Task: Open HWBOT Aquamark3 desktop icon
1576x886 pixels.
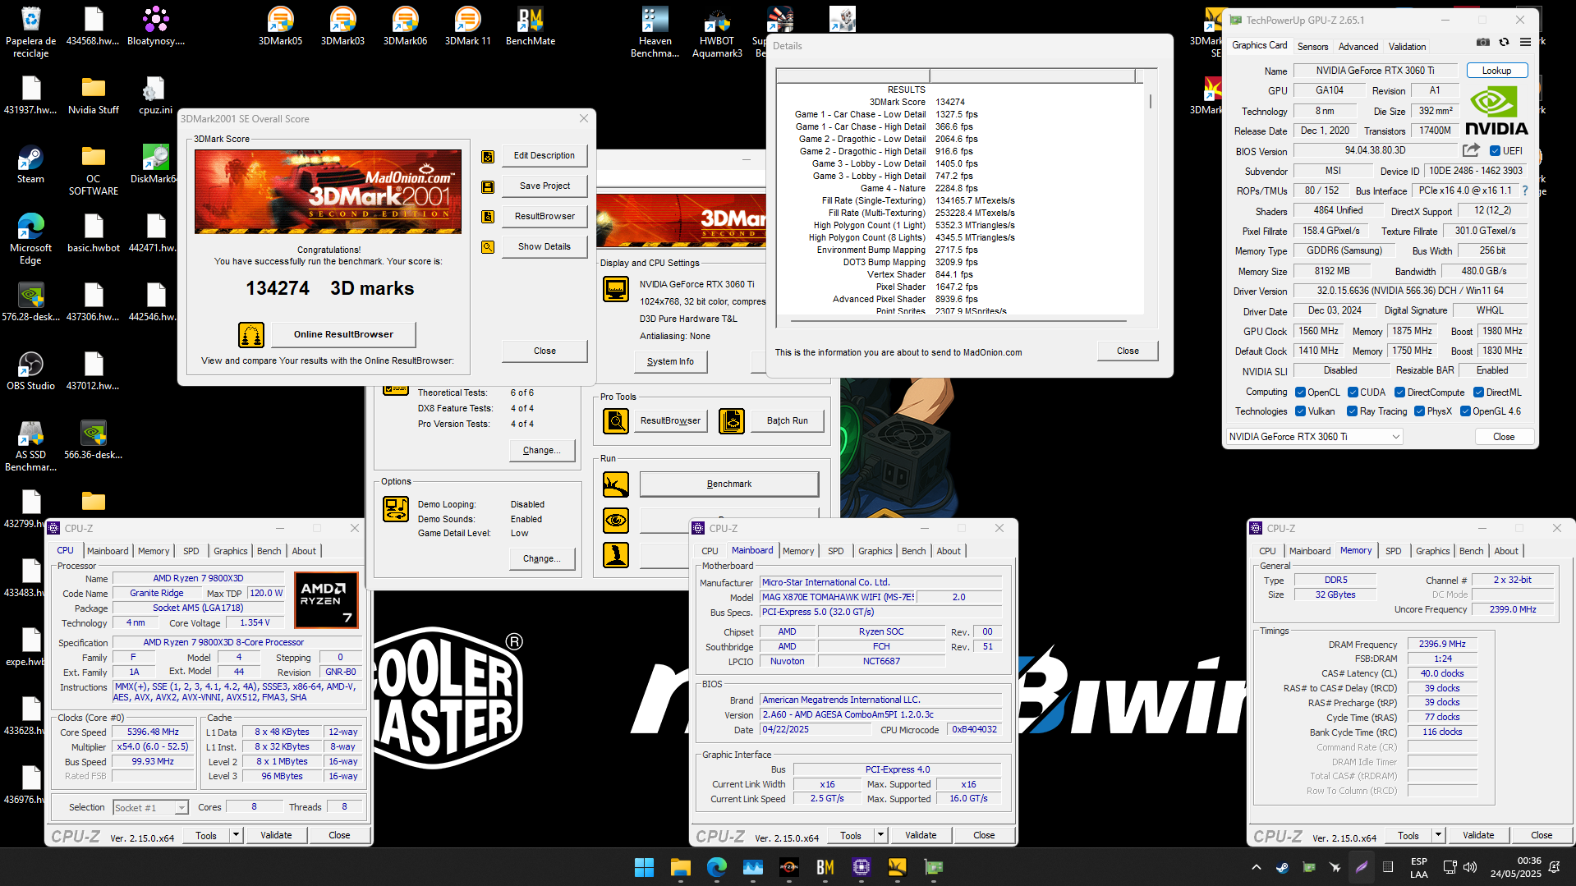Action: tap(717, 32)
